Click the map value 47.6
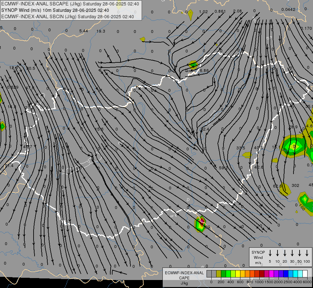 click(x=30, y=88)
